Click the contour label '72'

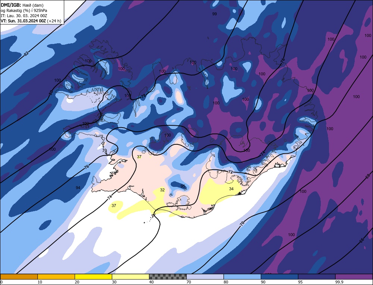(230, 172)
